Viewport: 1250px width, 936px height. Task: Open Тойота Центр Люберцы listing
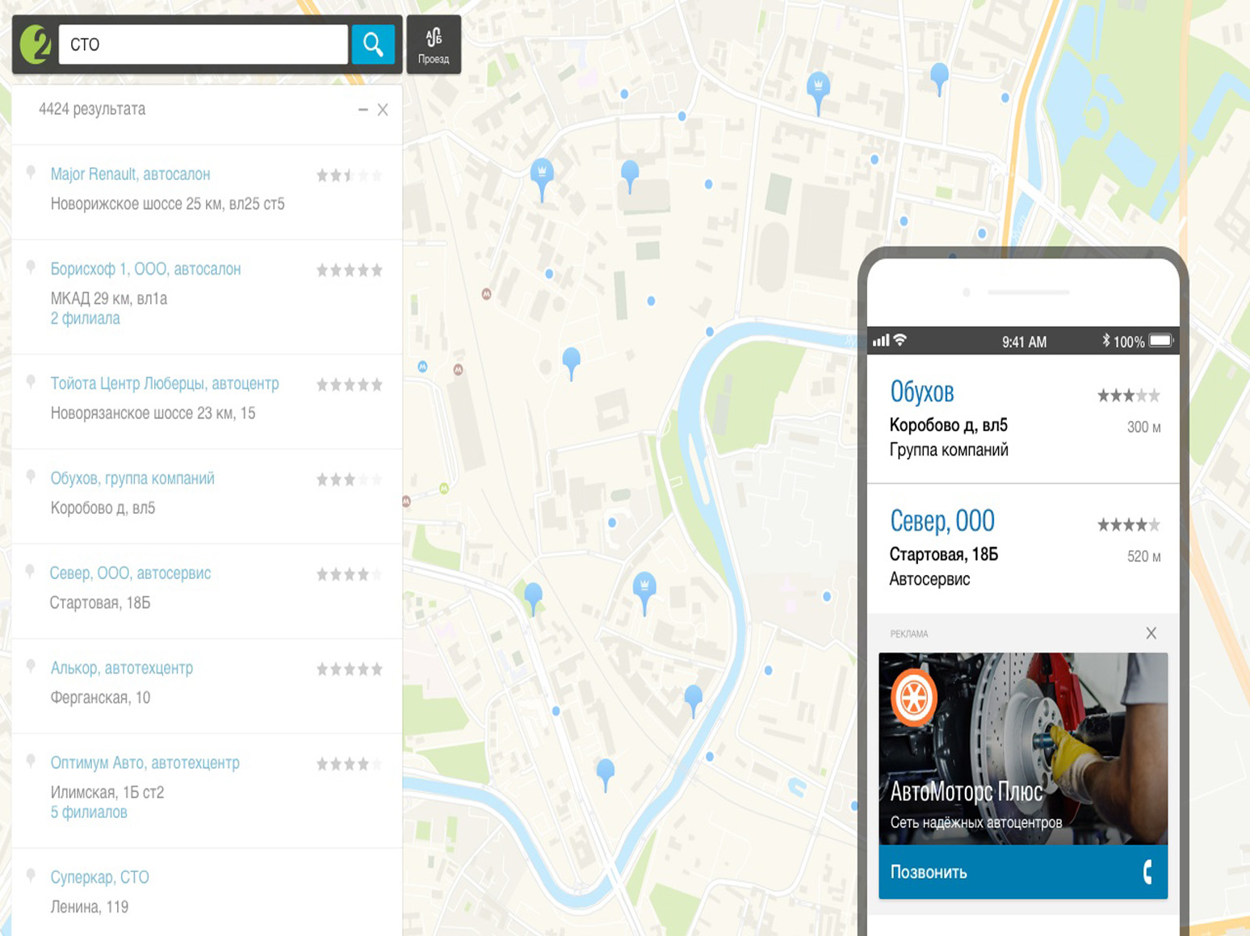(165, 384)
